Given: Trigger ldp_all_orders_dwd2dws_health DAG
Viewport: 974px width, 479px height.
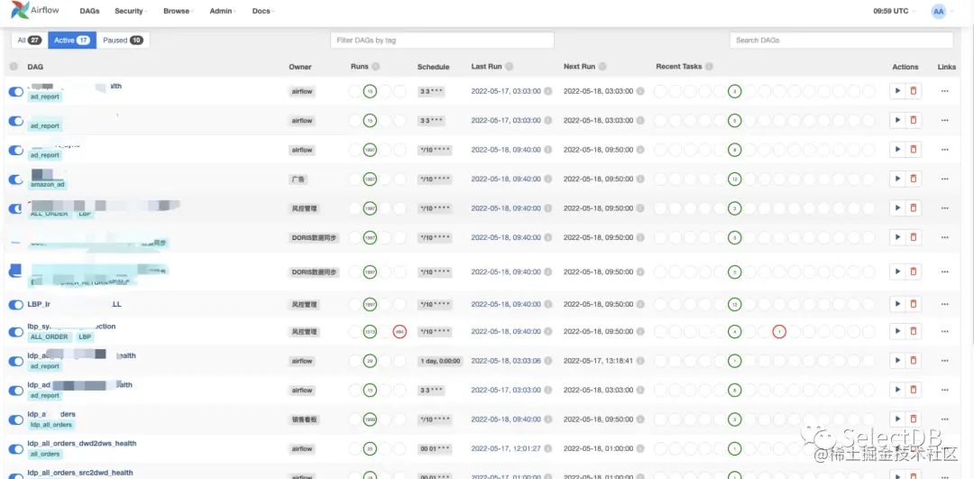Looking at the screenshot, I should click(x=897, y=448).
